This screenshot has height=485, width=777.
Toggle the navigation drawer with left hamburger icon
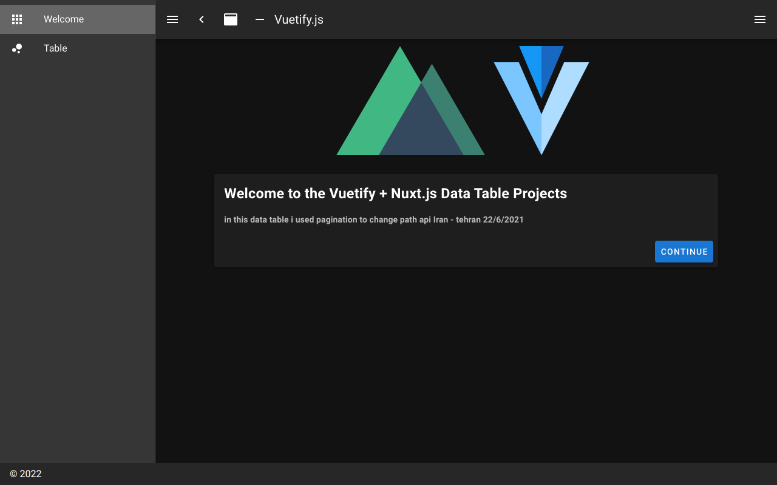(x=172, y=19)
